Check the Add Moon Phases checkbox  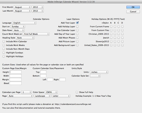coord(77,38)
